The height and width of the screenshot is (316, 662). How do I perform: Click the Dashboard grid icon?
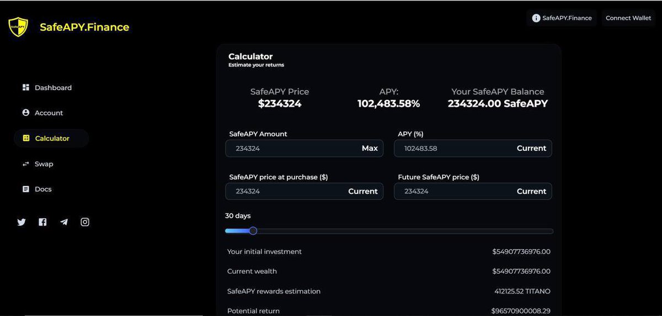(x=25, y=87)
